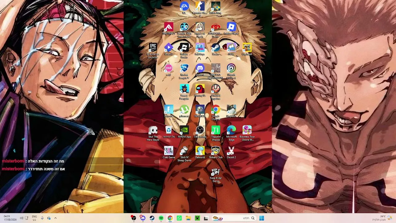Open Spotify from the taskbar
396x223 pixels.
(161, 218)
